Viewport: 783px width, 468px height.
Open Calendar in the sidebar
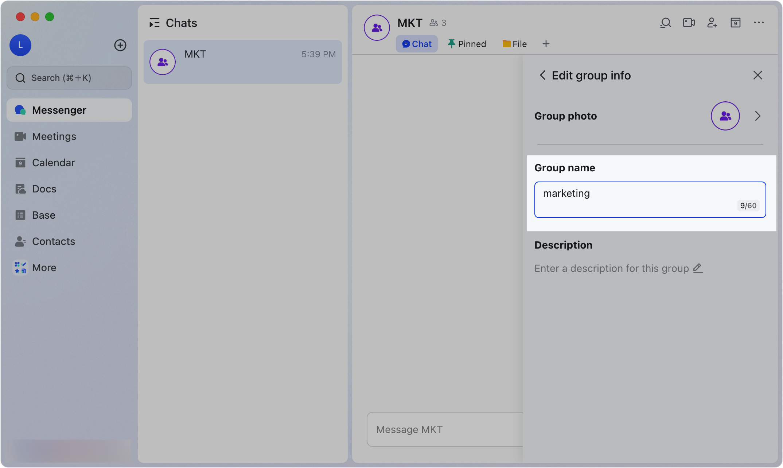click(x=69, y=163)
